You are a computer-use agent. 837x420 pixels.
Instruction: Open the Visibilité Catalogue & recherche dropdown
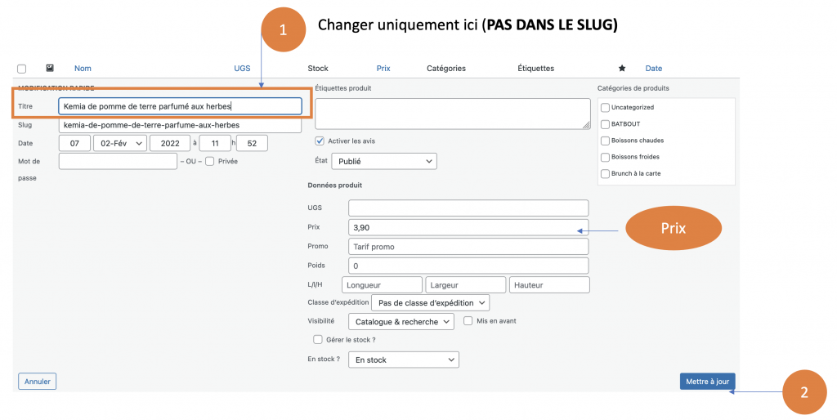[x=401, y=322]
